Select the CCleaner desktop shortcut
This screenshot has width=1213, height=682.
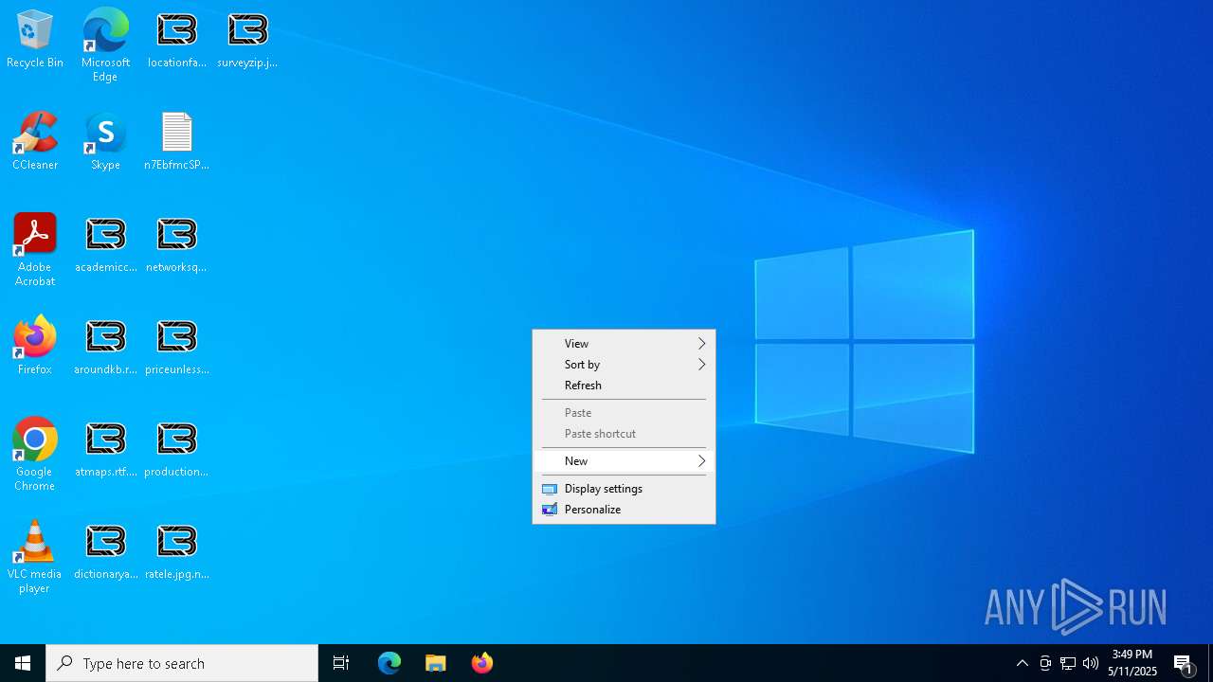[35, 142]
